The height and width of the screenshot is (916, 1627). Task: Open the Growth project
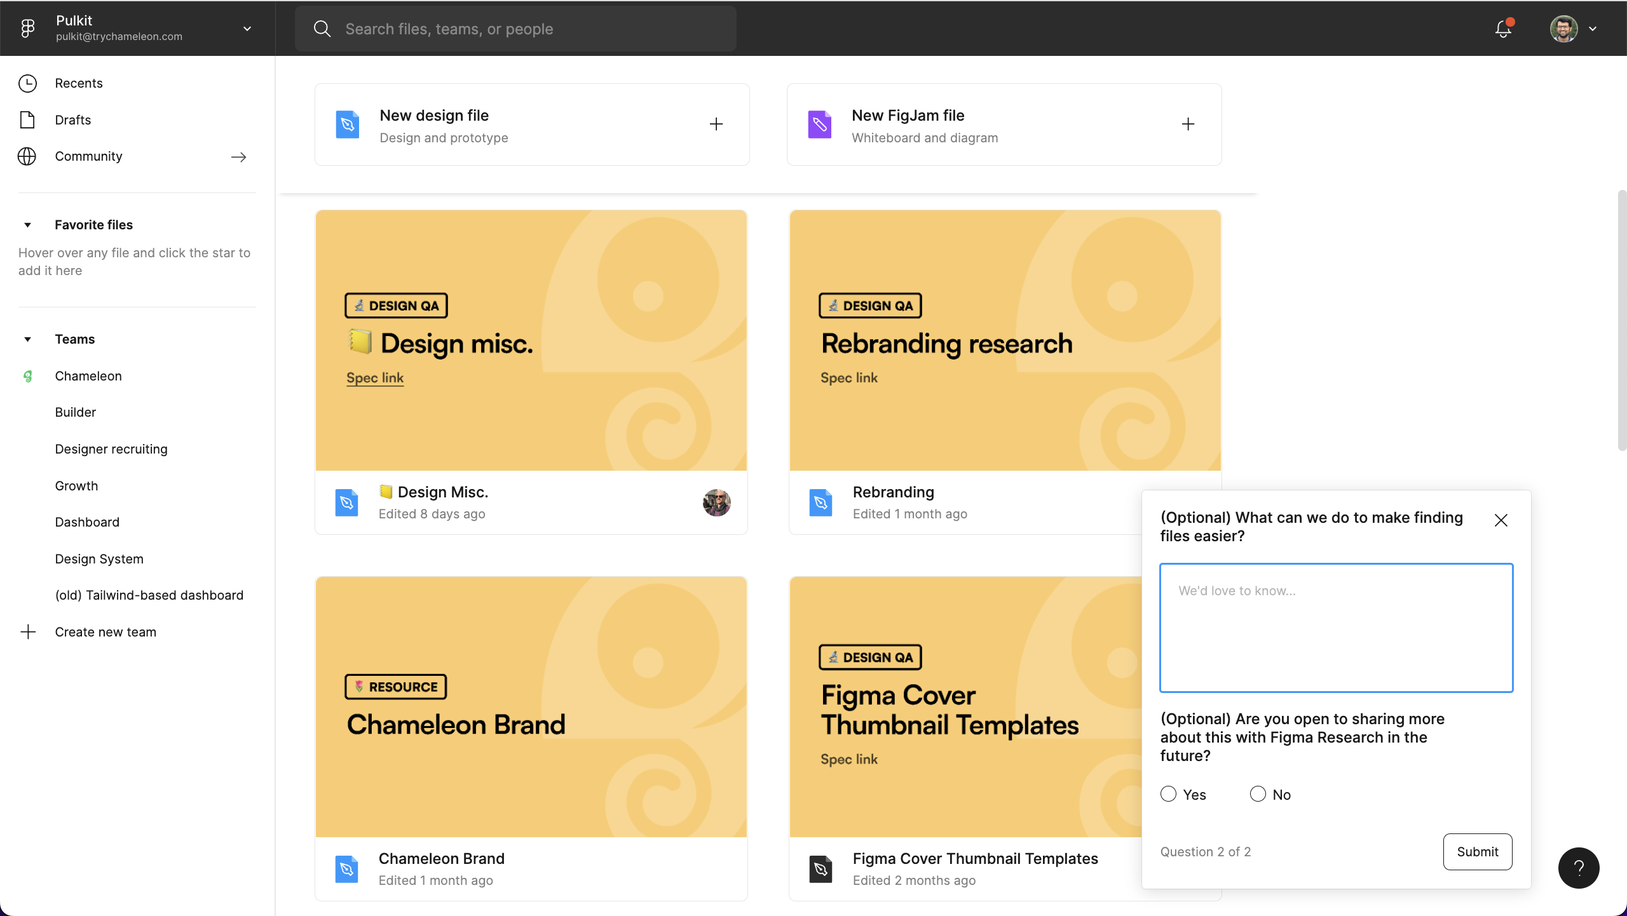76,486
